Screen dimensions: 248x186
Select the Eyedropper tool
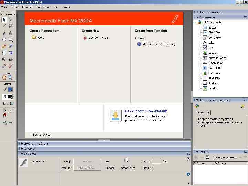coord(4,66)
